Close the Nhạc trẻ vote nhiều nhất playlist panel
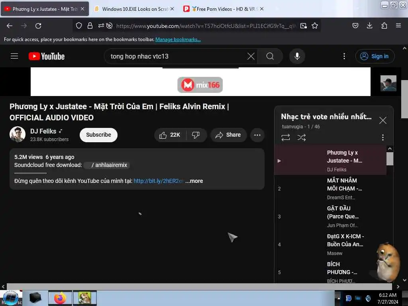The height and width of the screenshot is (306, 408). (x=383, y=120)
